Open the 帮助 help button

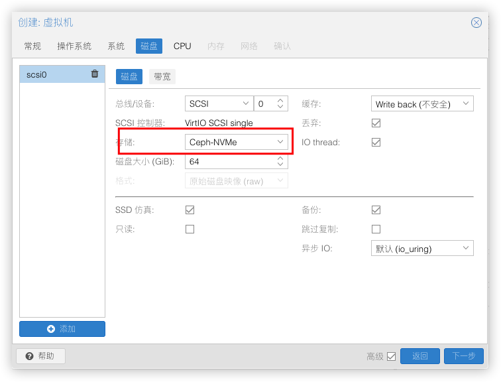(x=40, y=355)
